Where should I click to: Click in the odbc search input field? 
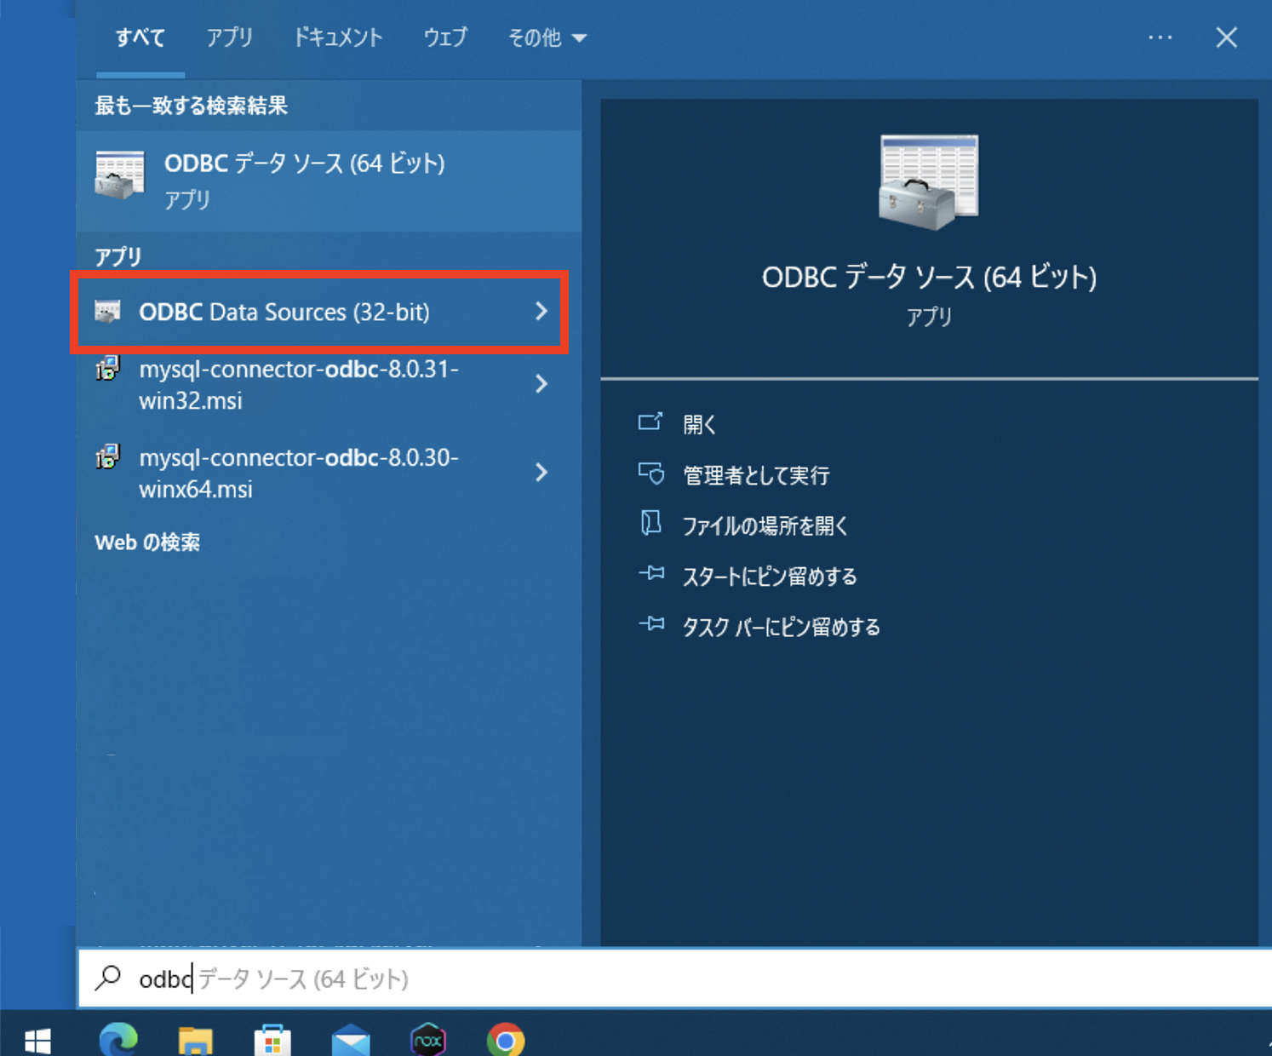[x=674, y=979]
